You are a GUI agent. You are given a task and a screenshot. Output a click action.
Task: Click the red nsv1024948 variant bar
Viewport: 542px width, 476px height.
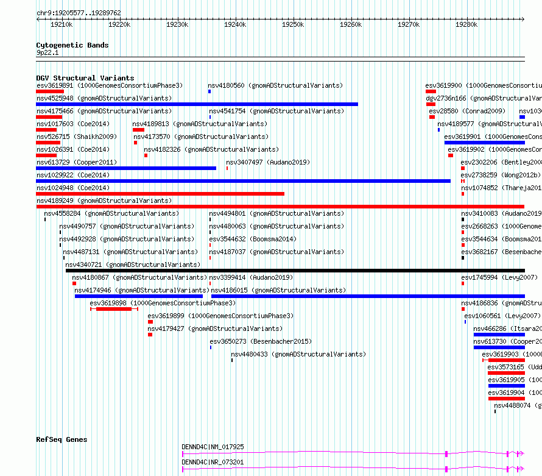pos(160,194)
